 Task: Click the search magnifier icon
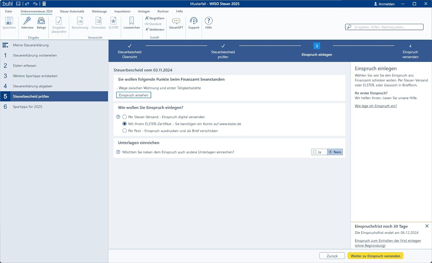349,27
